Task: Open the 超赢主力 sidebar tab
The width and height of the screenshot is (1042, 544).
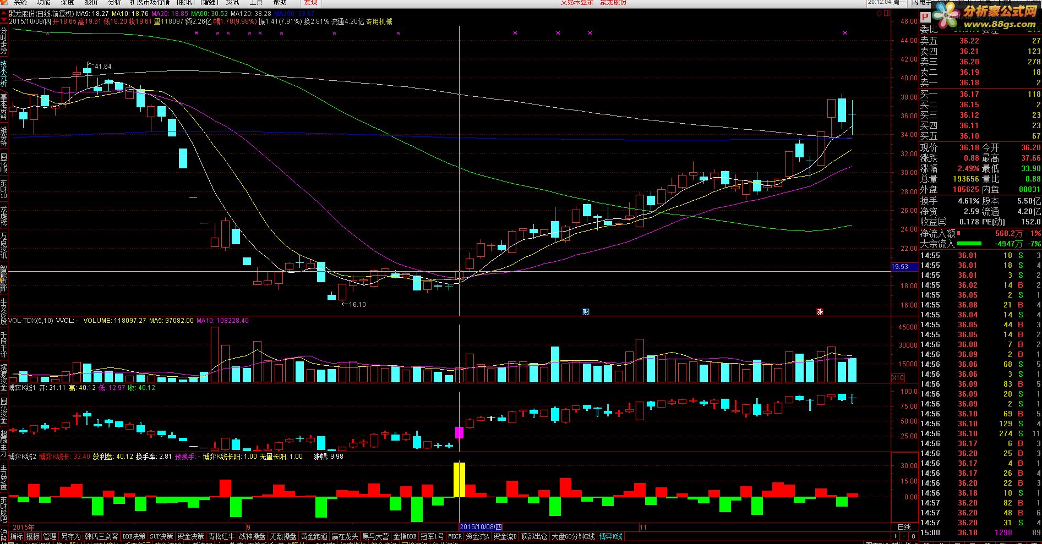Action: tap(4, 444)
